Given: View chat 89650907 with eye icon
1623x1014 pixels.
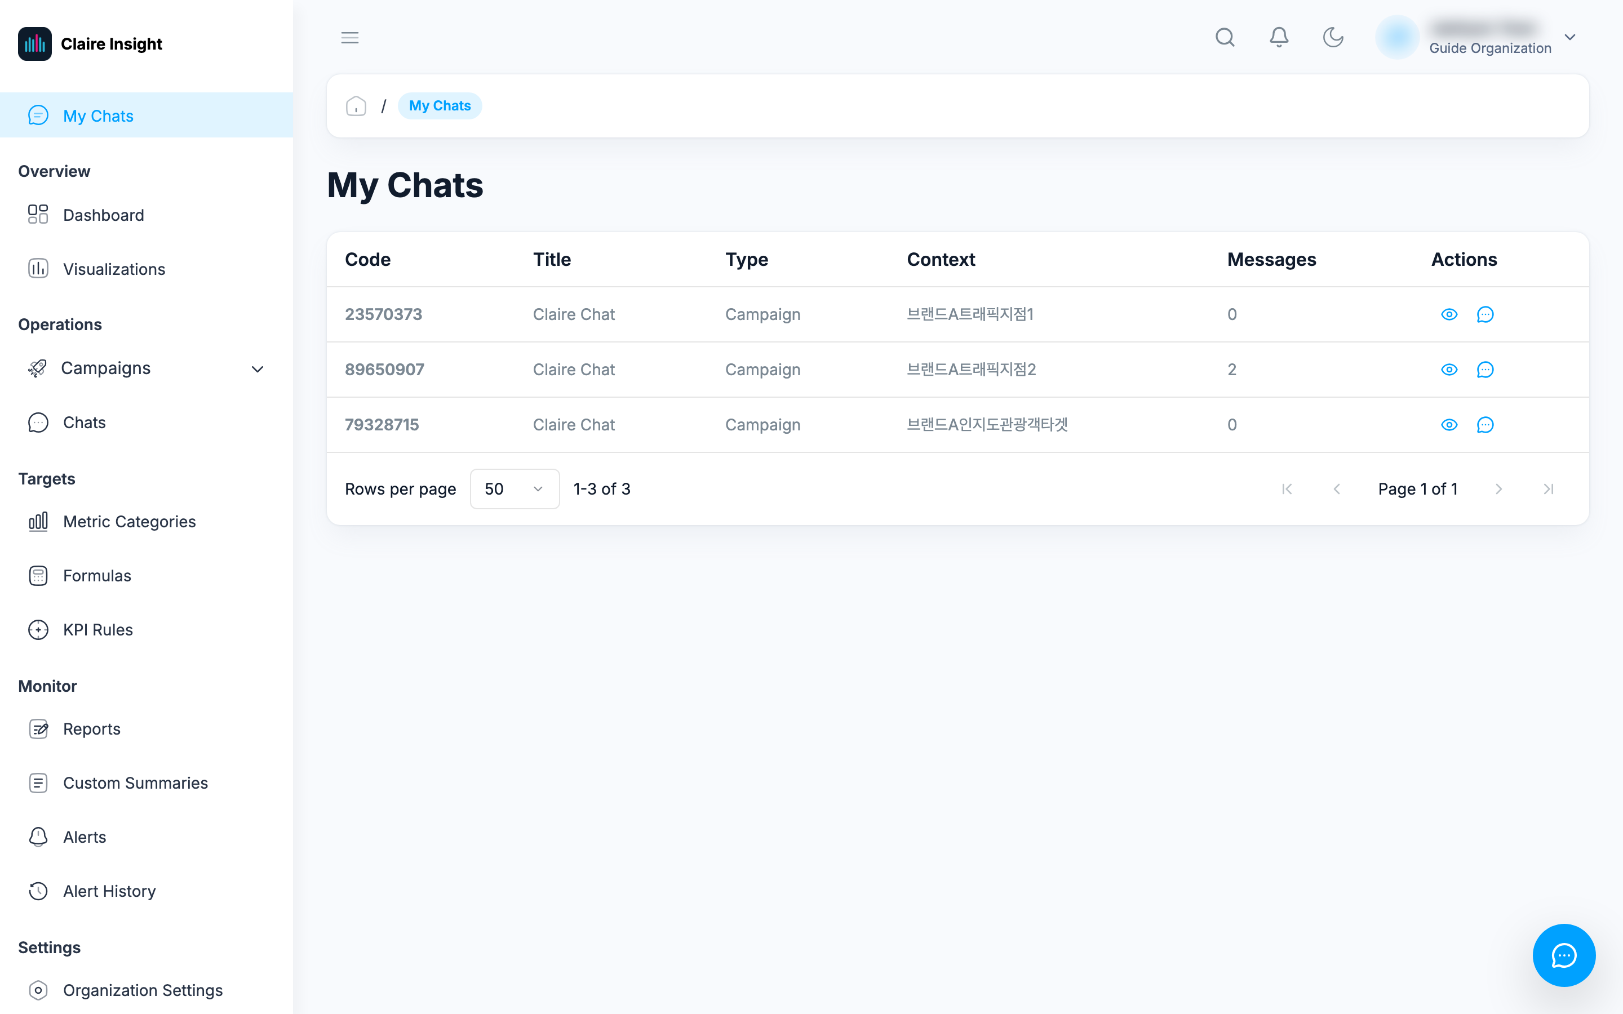Looking at the screenshot, I should 1449,370.
